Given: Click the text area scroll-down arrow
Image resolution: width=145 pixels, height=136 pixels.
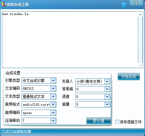Looking at the screenshot, I should pos(140,65).
